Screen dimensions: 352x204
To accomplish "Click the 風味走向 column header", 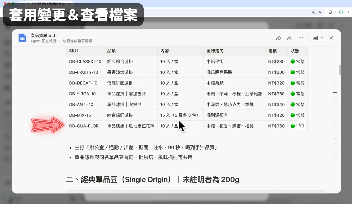I will pos(234,51).
